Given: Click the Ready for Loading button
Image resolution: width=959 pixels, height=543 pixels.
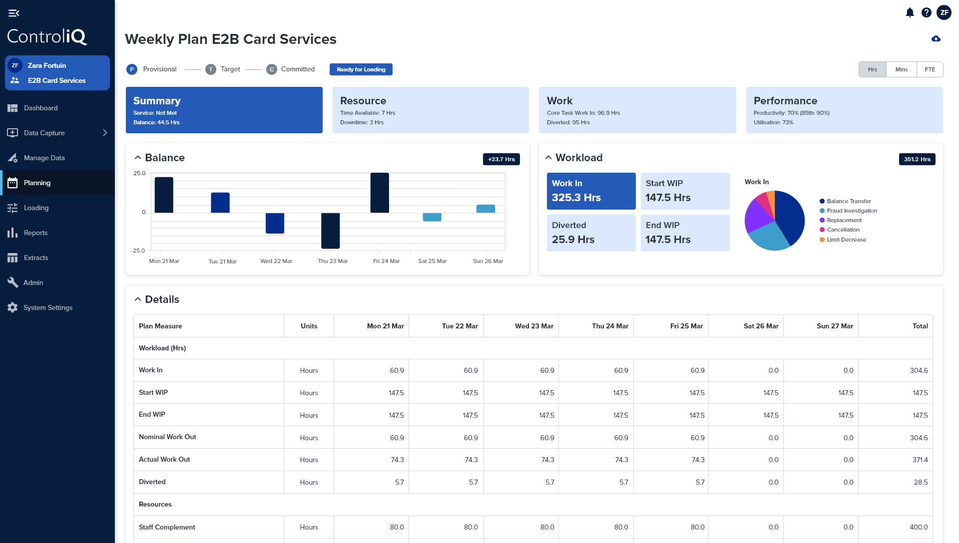Looking at the screenshot, I should (361, 69).
